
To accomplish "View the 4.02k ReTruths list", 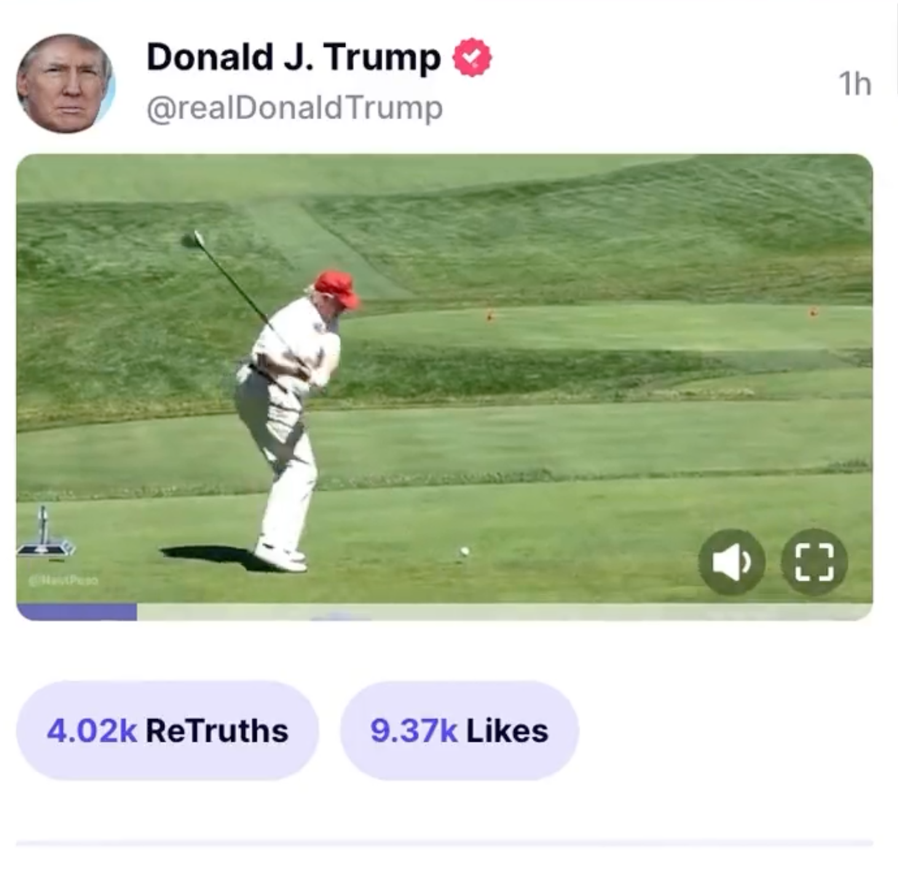I will click(168, 731).
